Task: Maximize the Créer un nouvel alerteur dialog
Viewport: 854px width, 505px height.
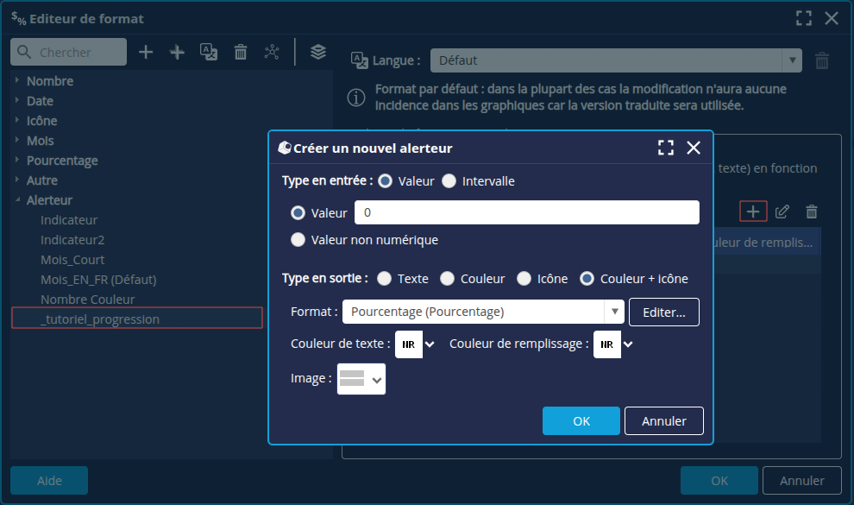Action: [x=665, y=148]
